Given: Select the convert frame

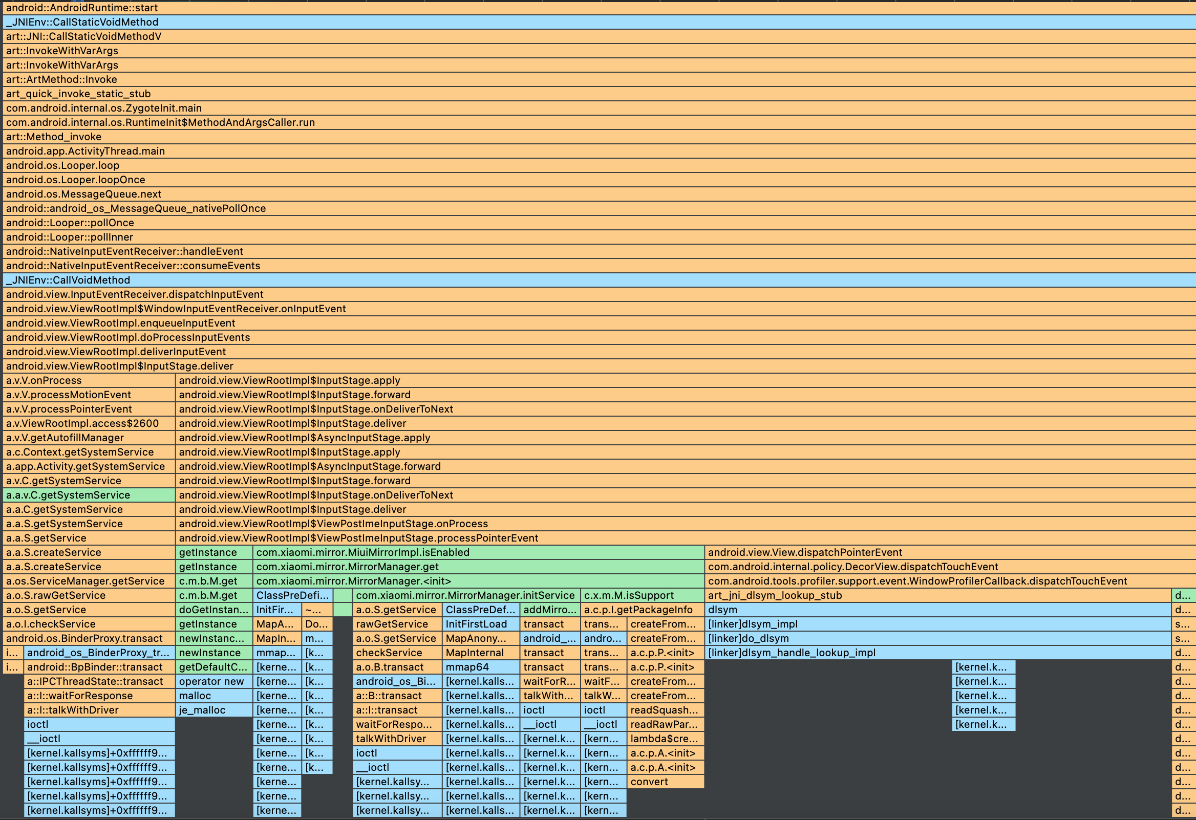Looking at the screenshot, I should pyautogui.click(x=665, y=782).
